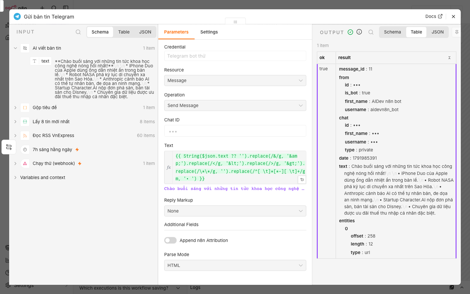470x294 pixels.
Task: Click the entities offset 258 value
Action: point(371,236)
